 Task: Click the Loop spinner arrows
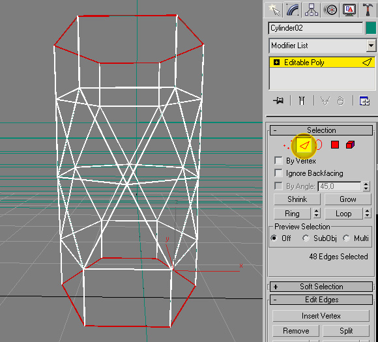(x=367, y=213)
